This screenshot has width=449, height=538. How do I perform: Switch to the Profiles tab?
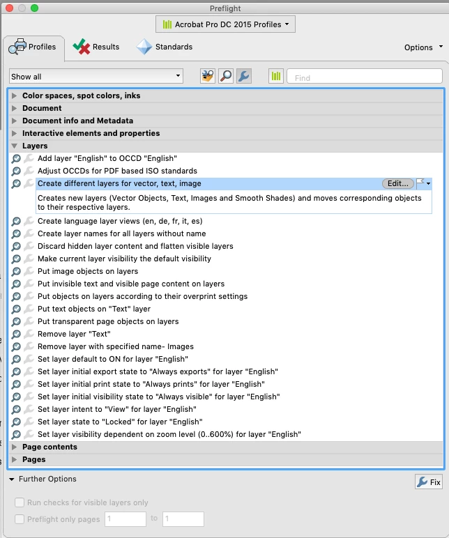pyautogui.click(x=33, y=47)
